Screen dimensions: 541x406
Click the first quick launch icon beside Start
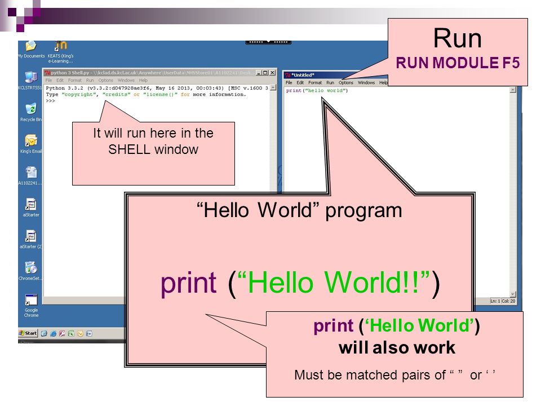[x=44, y=333]
